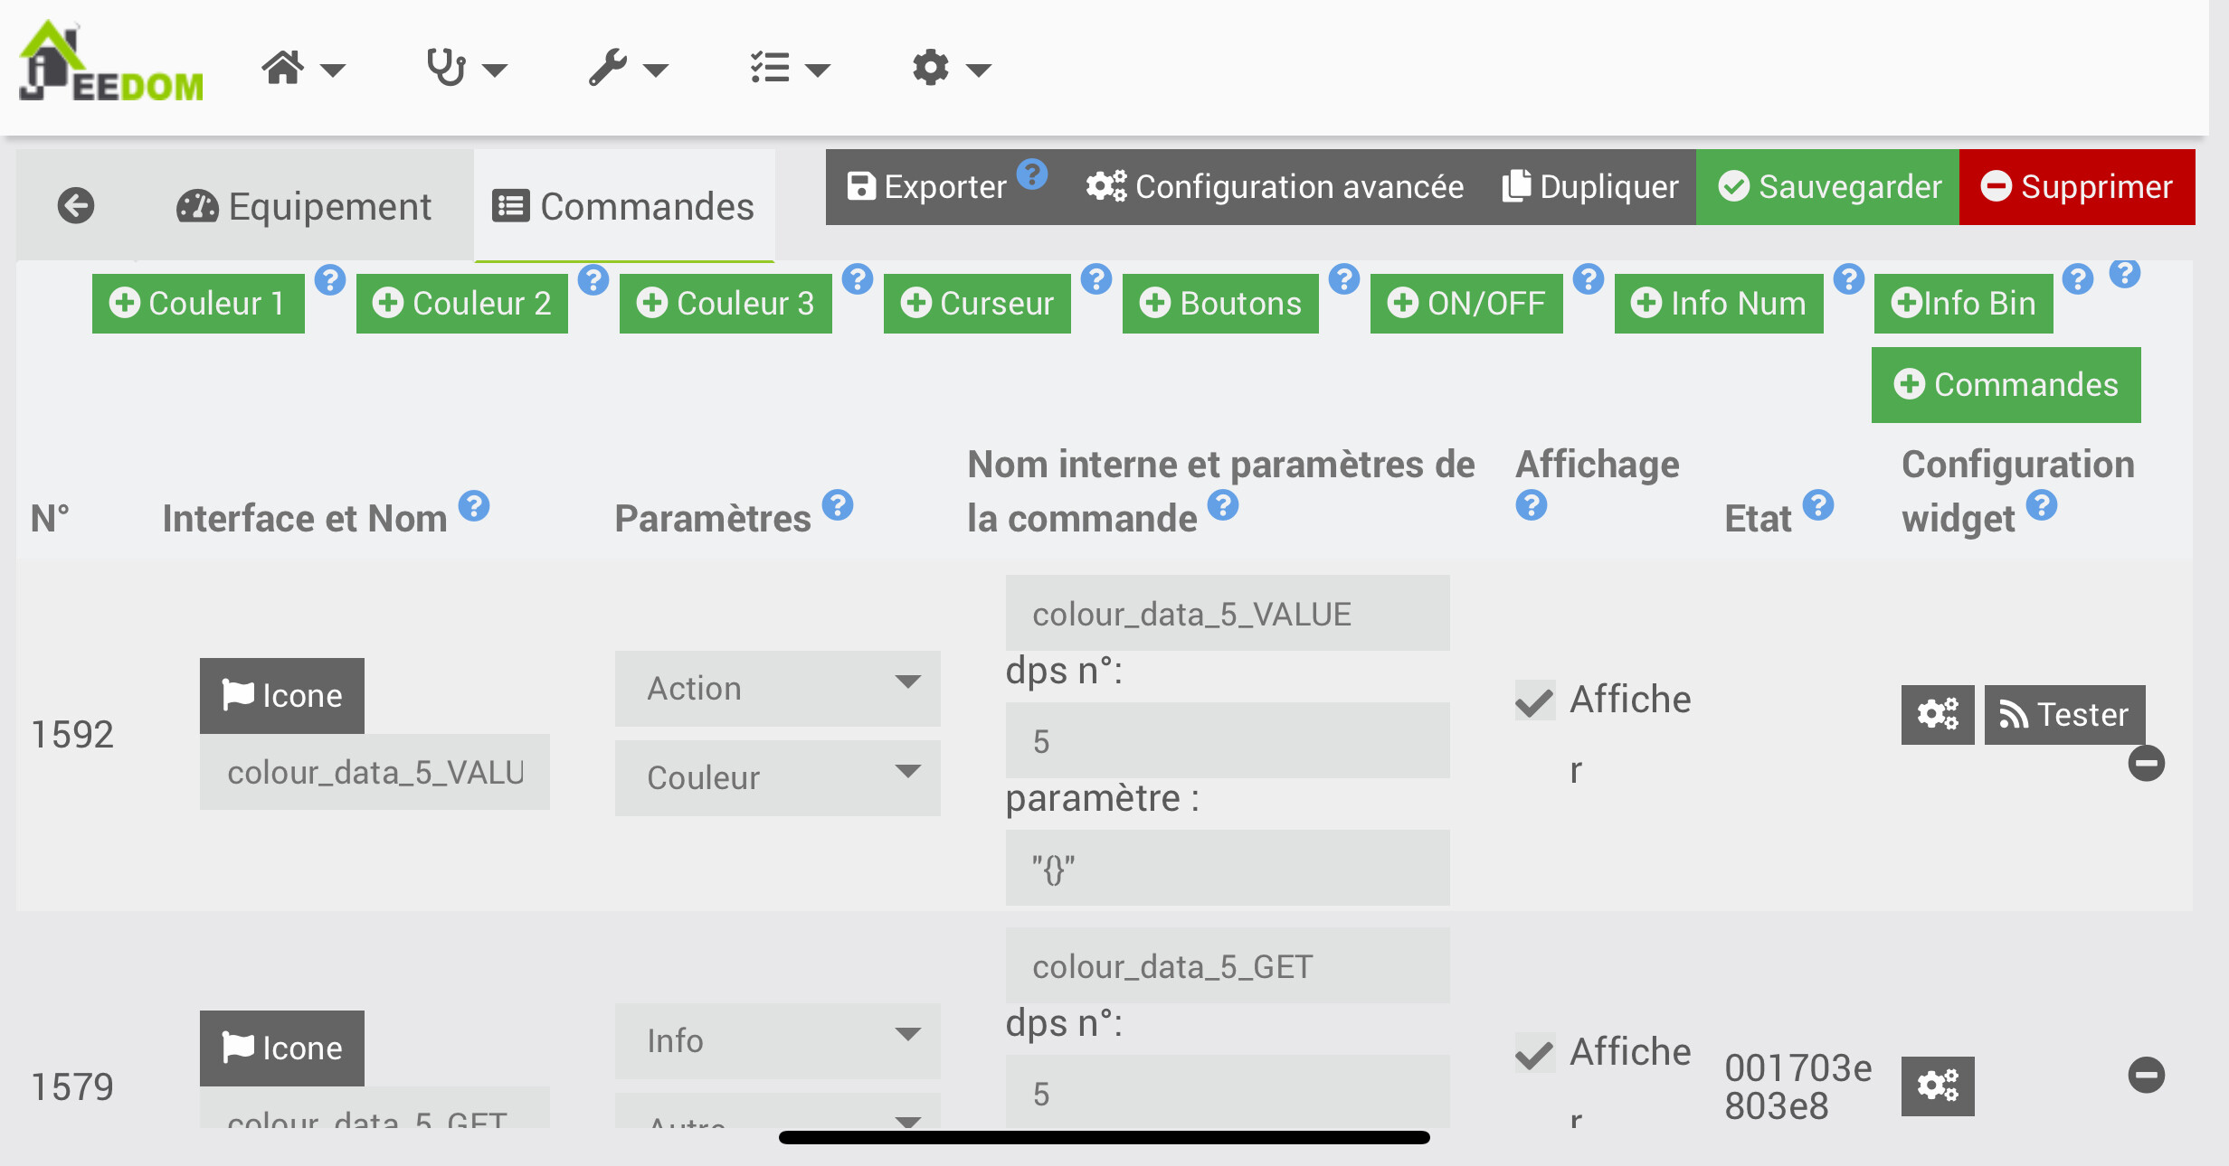Remove command 1592 with minus icon

(x=2146, y=763)
